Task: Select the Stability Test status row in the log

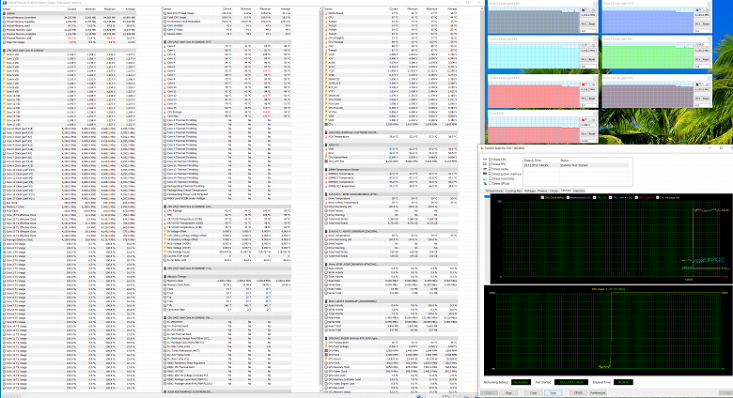Action: tap(575, 165)
